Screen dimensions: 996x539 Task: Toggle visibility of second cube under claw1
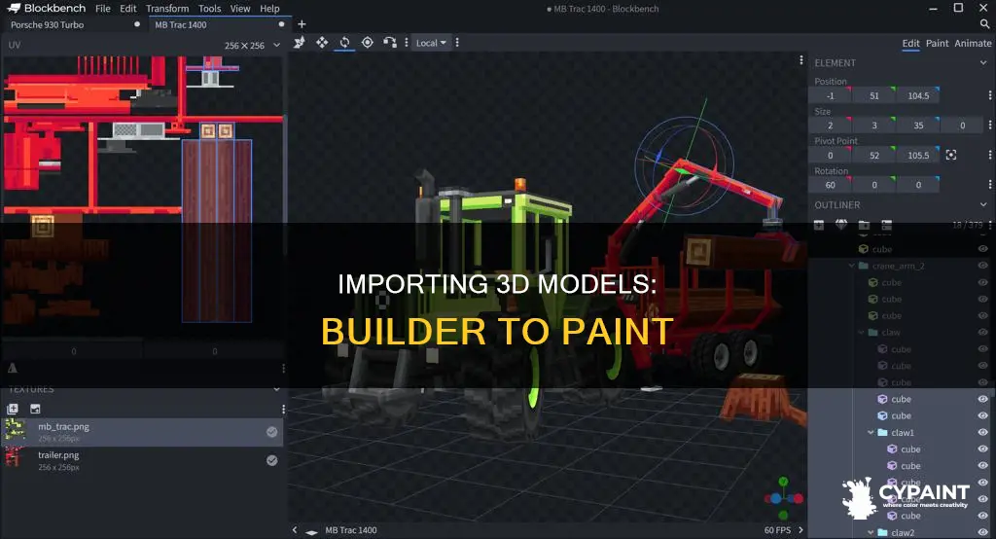click(x=982, y=466)
